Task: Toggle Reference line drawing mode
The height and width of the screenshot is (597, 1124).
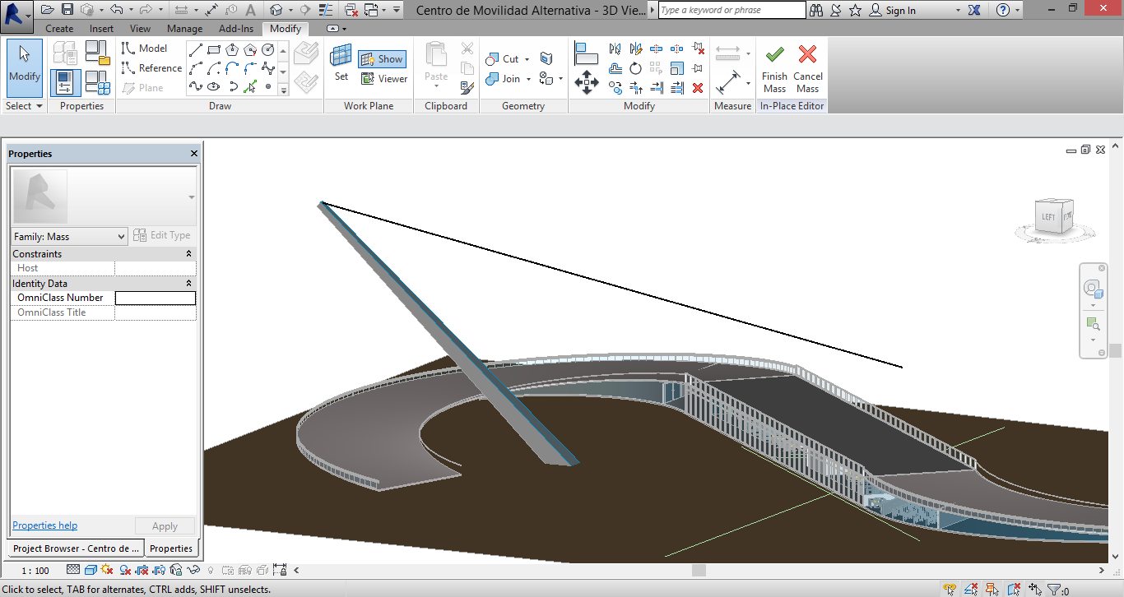Action: coord(152,68)
